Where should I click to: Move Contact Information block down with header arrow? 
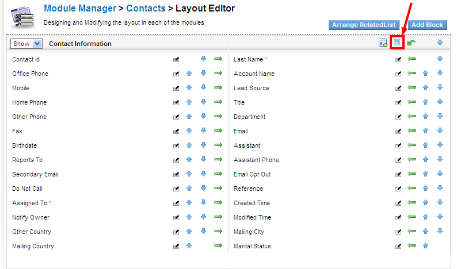pyautogui.click(x=440, y=43)
